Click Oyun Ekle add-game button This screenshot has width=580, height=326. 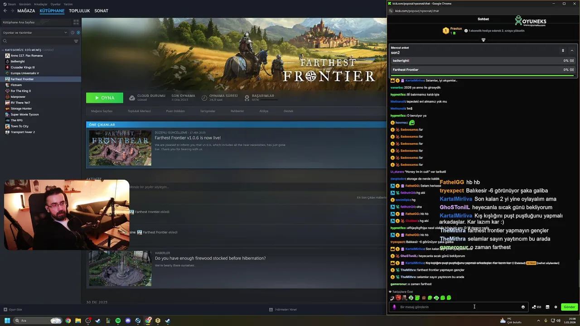click(x=13, y=310)
